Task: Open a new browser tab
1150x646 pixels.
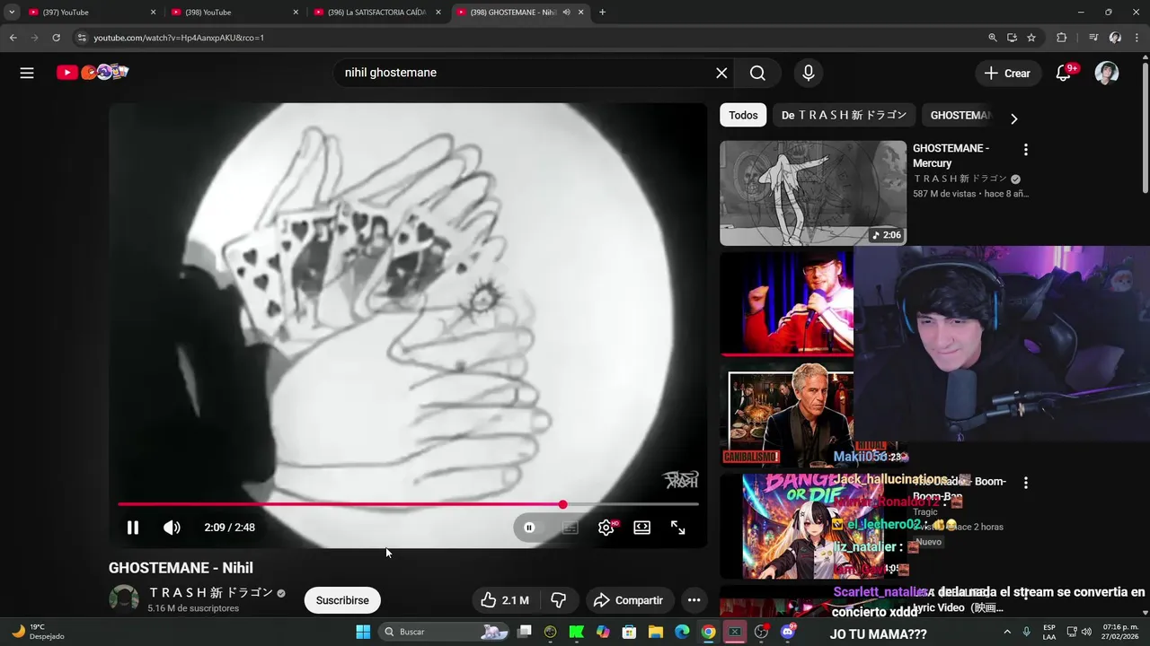Action: (x=602, y=13)
